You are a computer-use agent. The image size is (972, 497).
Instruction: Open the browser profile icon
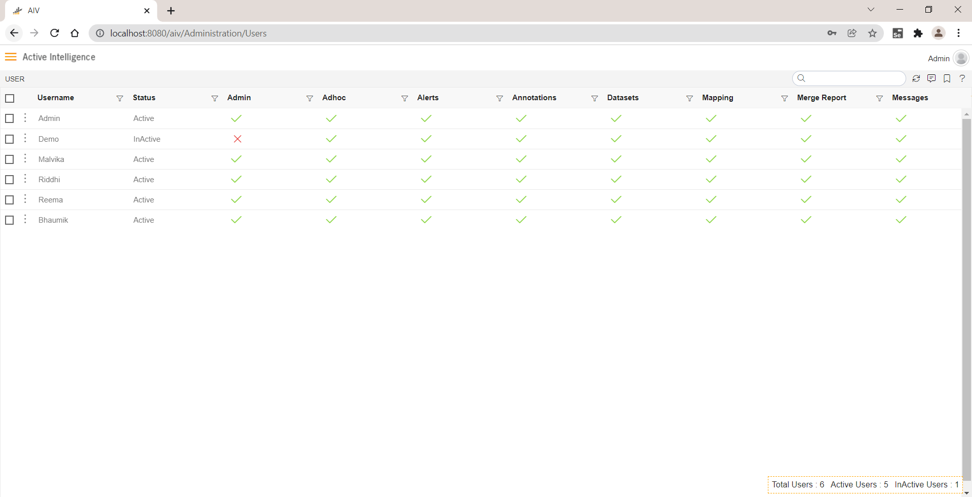pyautogui.click(x=938, y=33)
